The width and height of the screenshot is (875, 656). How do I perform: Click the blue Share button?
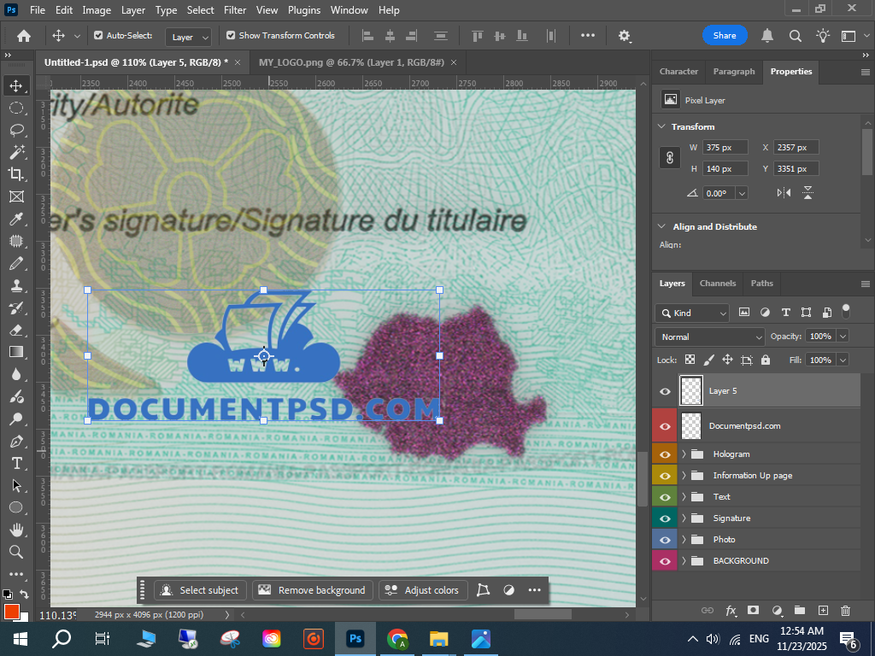725,36
